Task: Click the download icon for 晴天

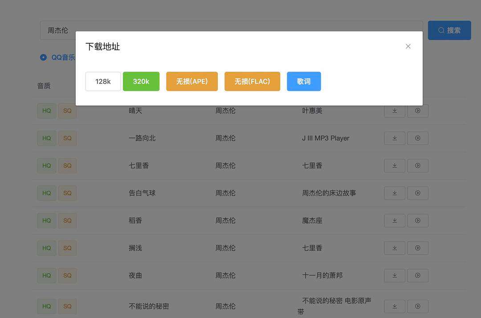Action: [x=395, y=111]
